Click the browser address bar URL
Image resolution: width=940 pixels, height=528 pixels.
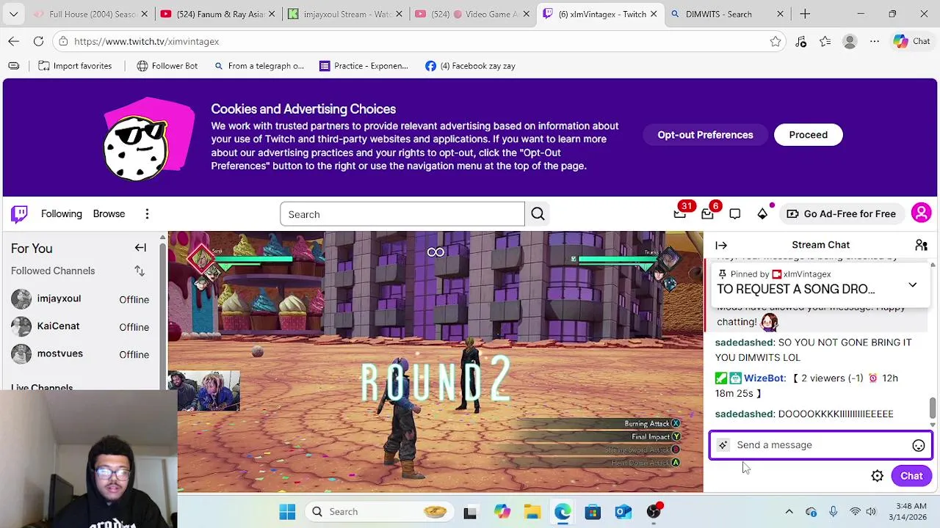[146, 42]
